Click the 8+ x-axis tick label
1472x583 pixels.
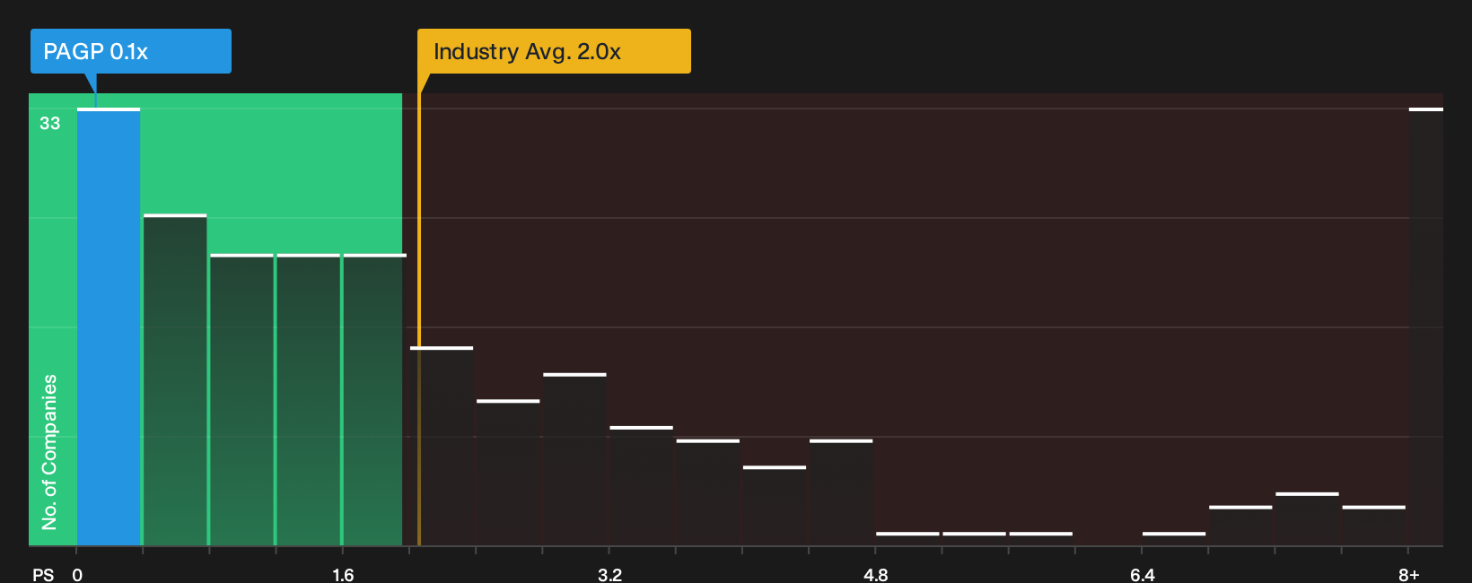click(x=1409, y=575)
